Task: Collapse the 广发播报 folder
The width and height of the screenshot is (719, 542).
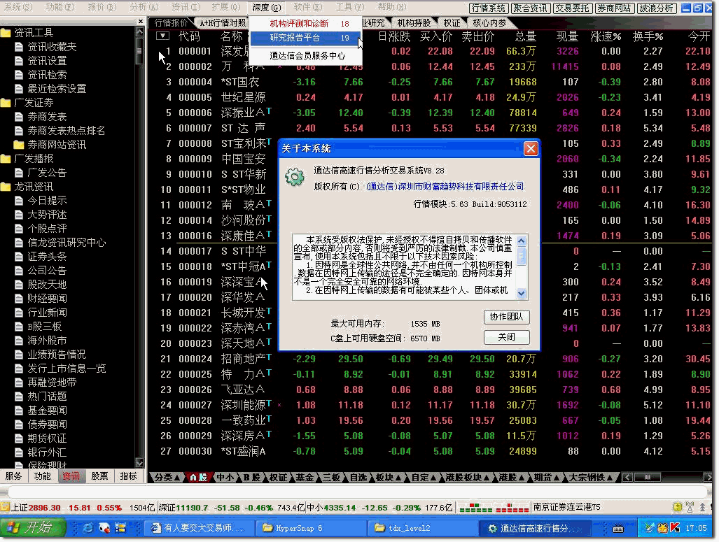Action: 6,159
